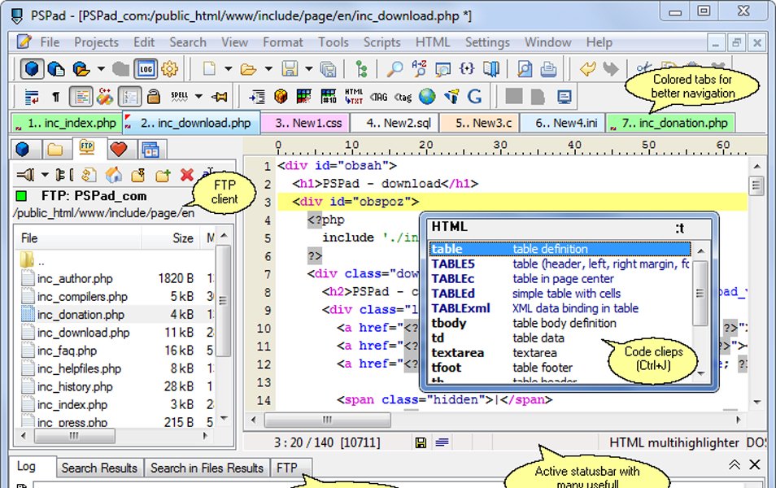Toggle the word wrap lines icon
This screenshot has width=776, height=488.
pos(32,97)
